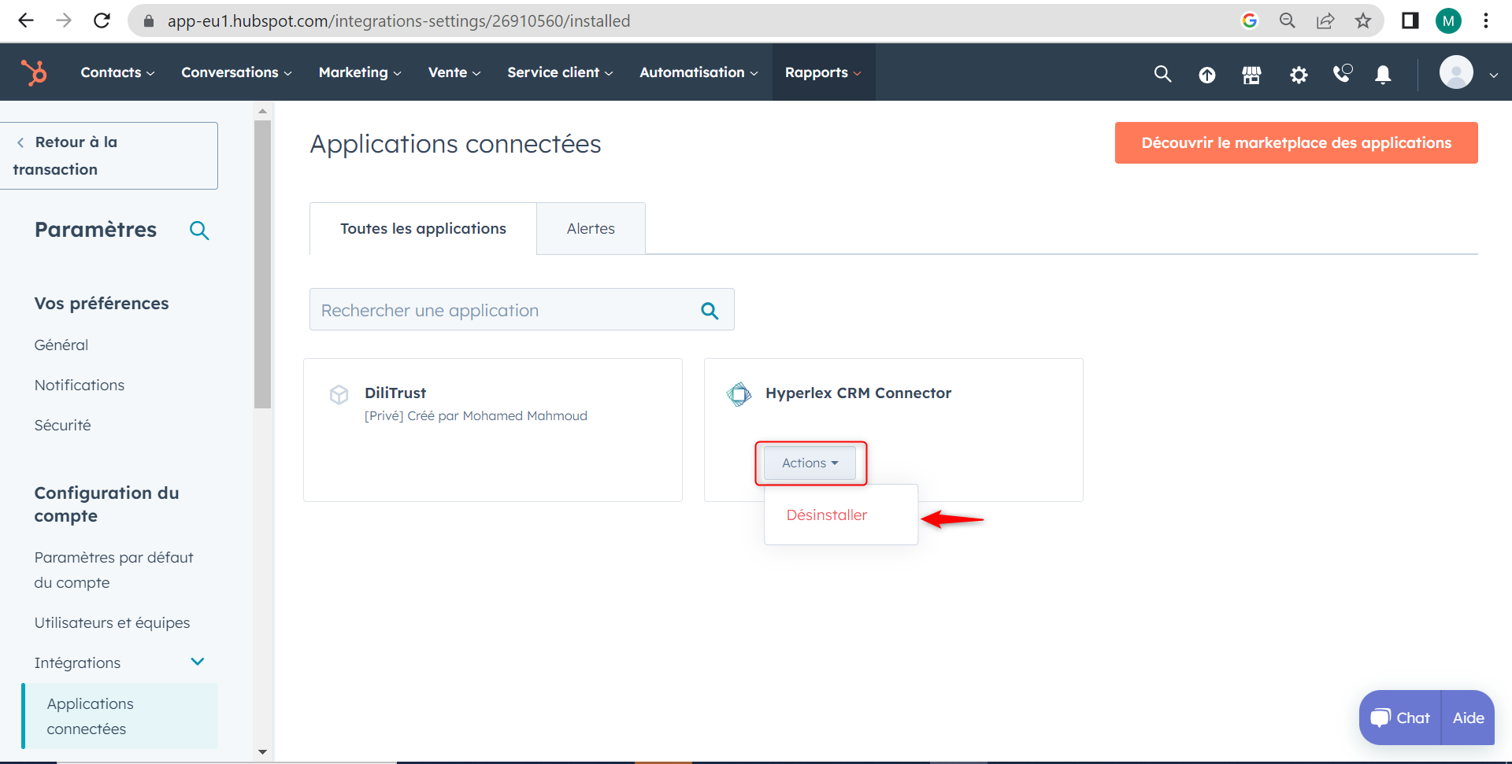Screen dimensions: 1512x764
Task: Open Notifications preferences
Action: pyautogui.click(x=80, y=386)
